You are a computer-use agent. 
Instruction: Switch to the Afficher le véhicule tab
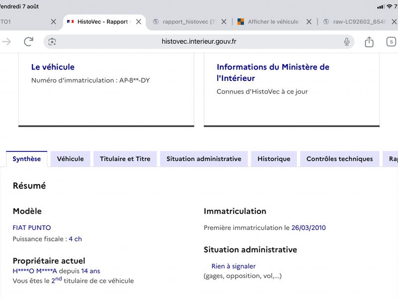pos(268,22)
